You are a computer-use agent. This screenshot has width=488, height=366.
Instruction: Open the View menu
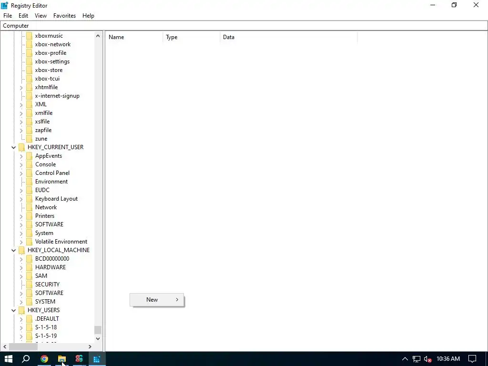(x=41, y=16)
